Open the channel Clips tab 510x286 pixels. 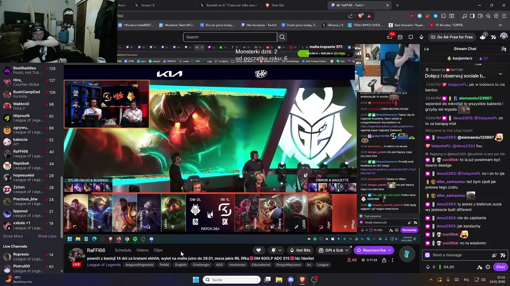pyautogui.click(x=158, y=250)
